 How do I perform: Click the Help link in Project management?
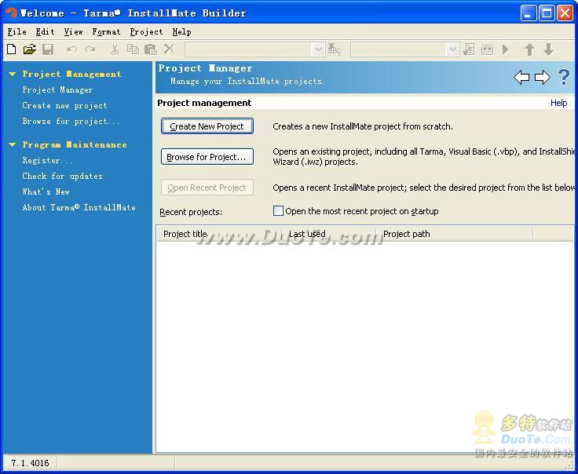pos(558,103)
